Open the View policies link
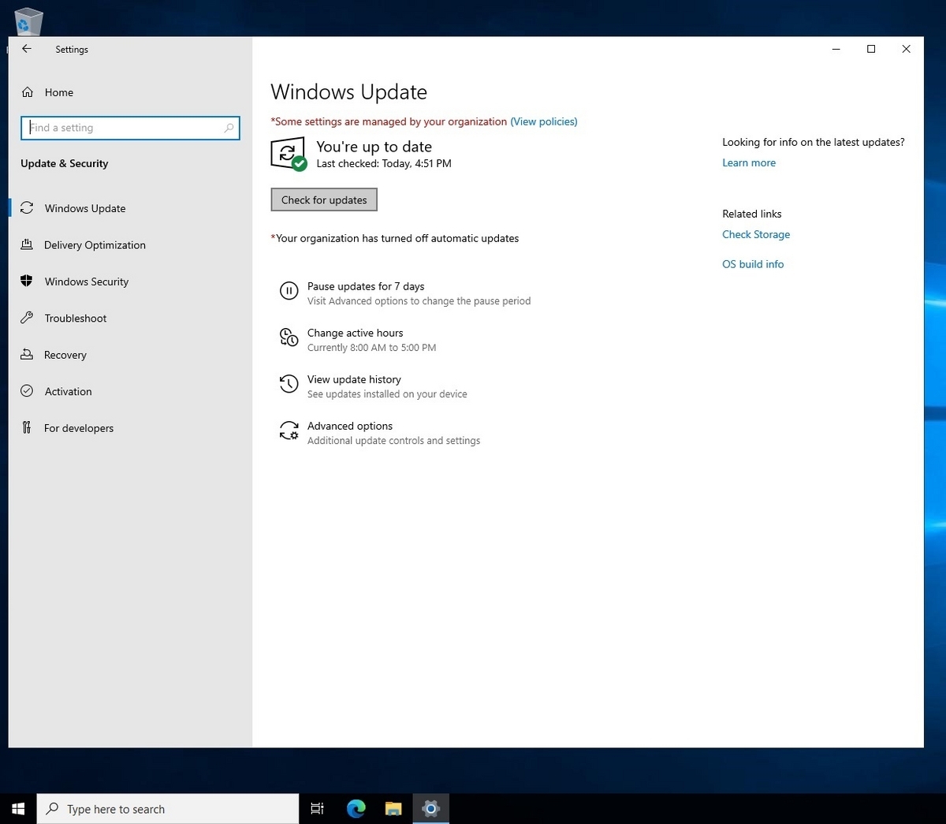 (544, 121)
